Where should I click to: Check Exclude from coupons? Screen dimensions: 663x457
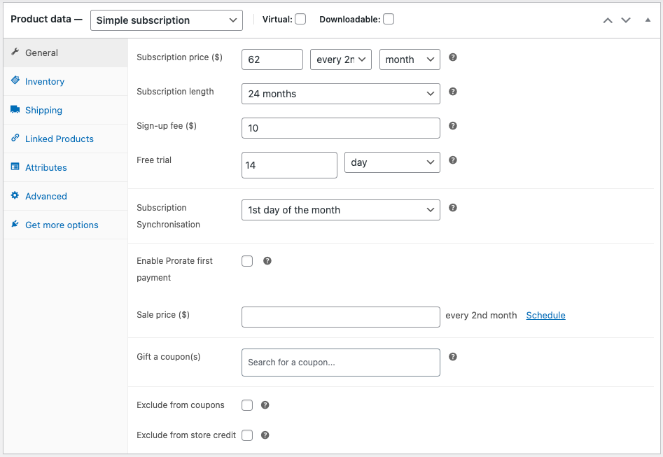247,405
